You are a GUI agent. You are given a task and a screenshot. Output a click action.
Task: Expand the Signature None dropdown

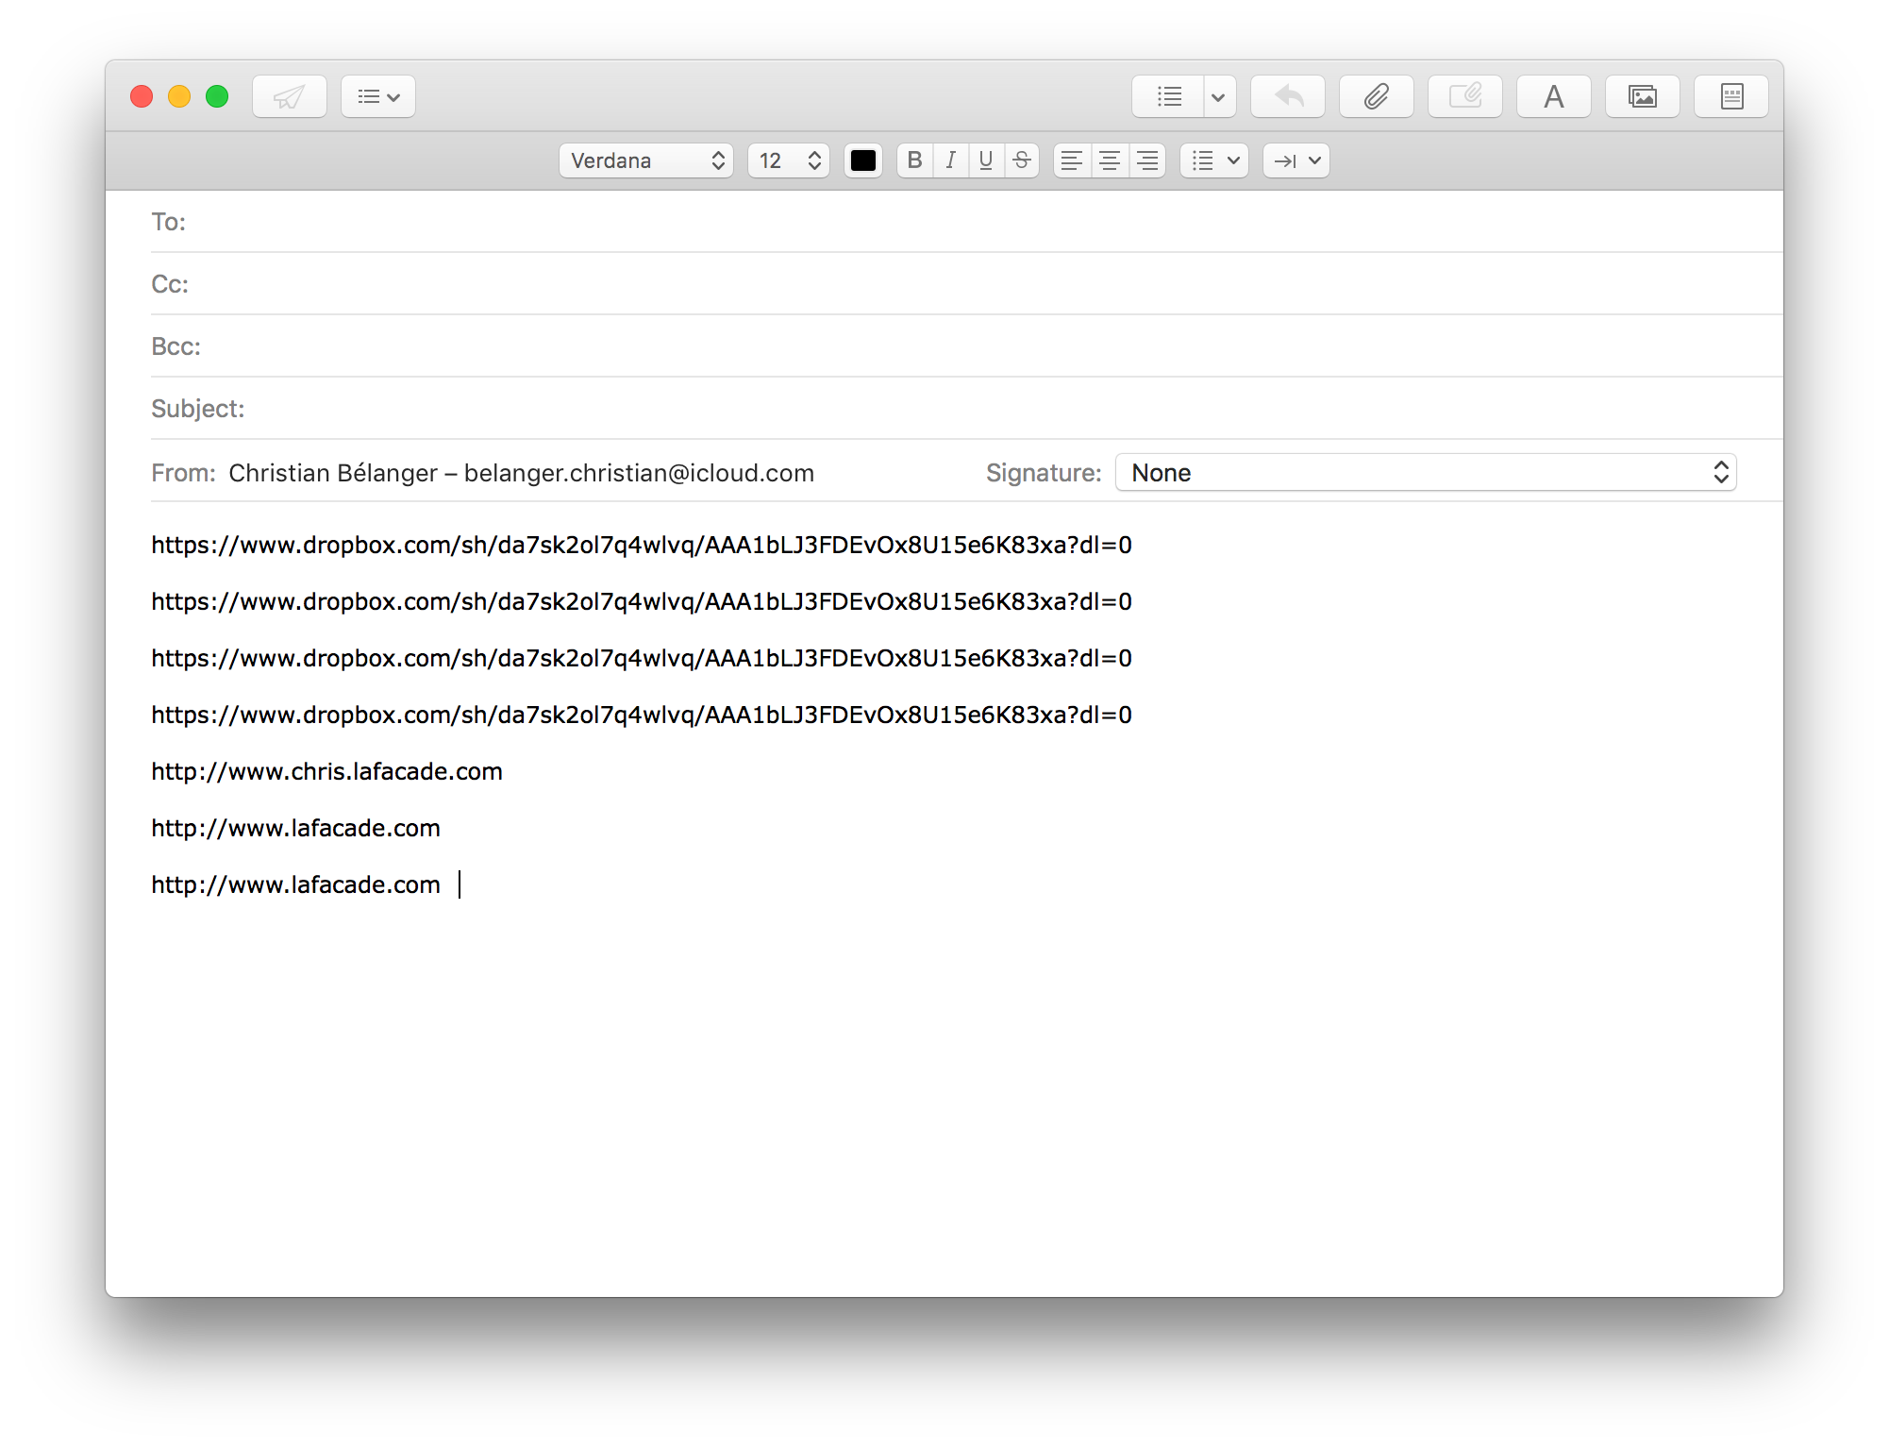coord(1425,473)
